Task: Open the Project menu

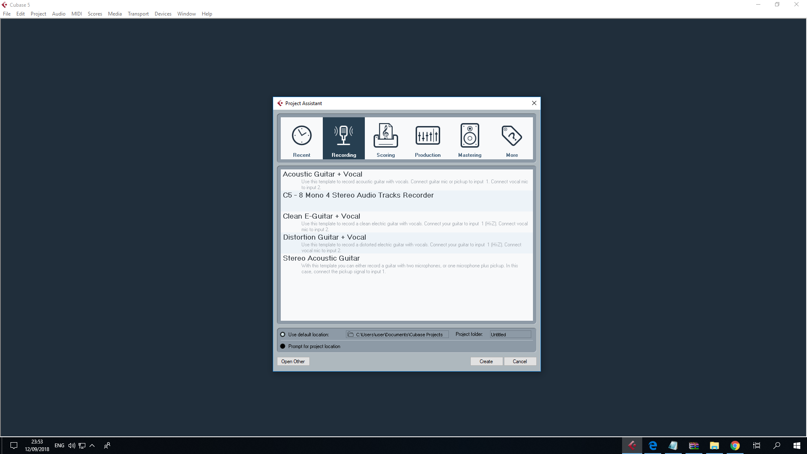Action: point(38,14)
